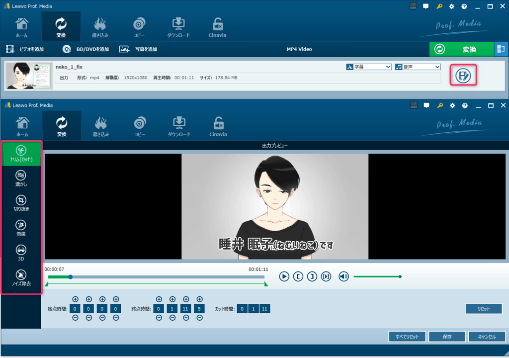Viewport: 509px width, 358px height.
Task: Expand the 音声 audio track dropdown
Action: pyautogui.click(x=418, y=67)
